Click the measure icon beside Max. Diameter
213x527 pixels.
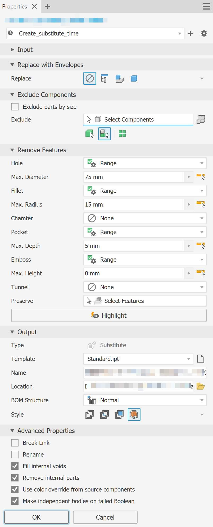click(x=201, y=177)
